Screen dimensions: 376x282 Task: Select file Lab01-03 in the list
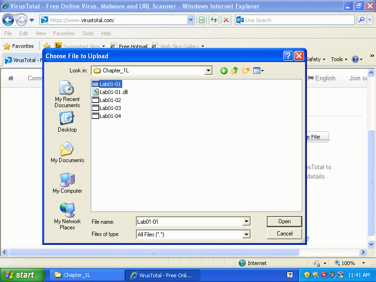point(110,108)
